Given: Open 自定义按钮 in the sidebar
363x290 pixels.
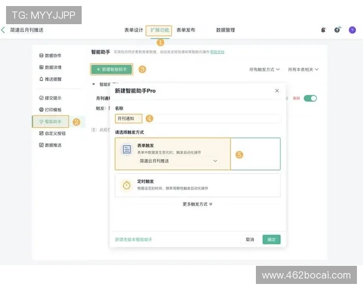Looking at the screenshot, I should [52, 134].
